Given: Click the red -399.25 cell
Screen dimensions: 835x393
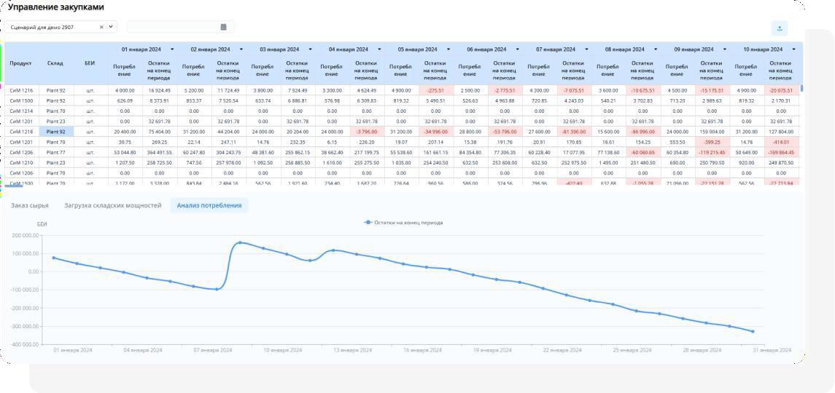Looking at the screenshot, I should (x=712, y=142).
